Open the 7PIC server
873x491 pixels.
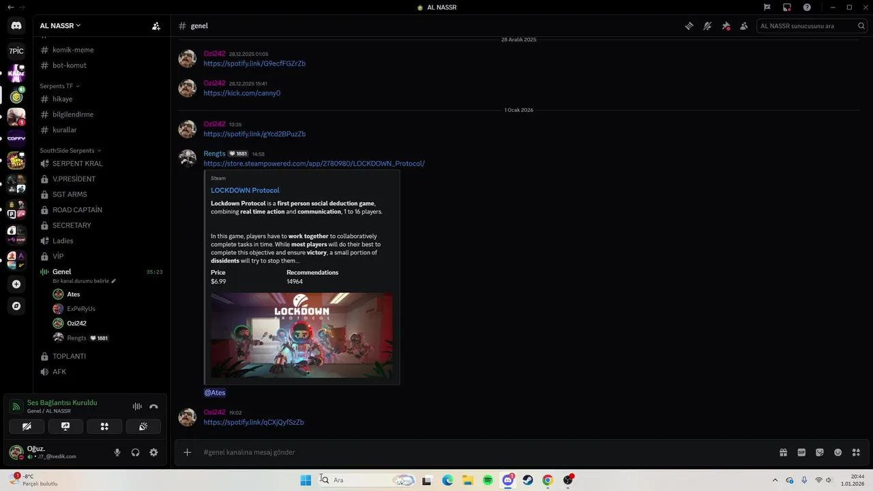tap(16, 50)
